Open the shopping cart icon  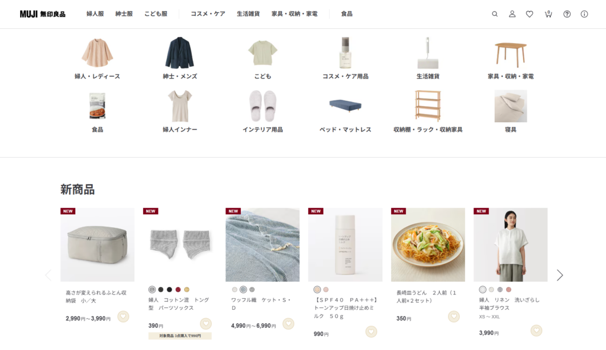[x=548, y=14]
